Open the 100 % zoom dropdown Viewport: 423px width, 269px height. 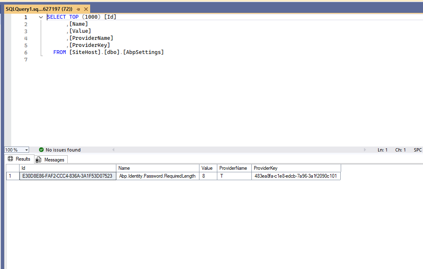click(x=27, y=150)
